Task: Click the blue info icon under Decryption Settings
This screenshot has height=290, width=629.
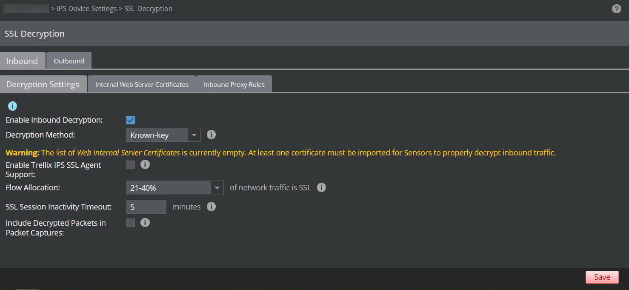Action: [12, 106]
